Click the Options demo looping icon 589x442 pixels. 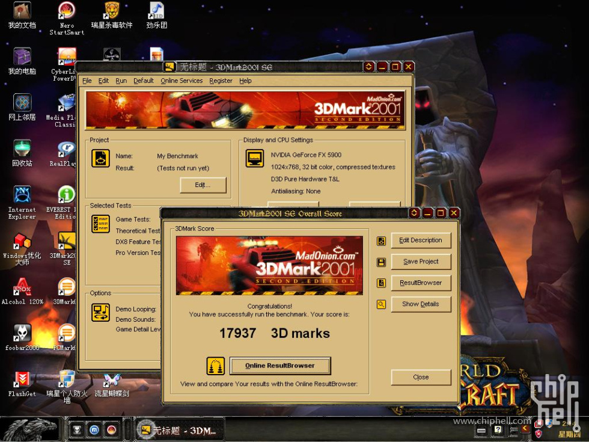pos(101,312)
